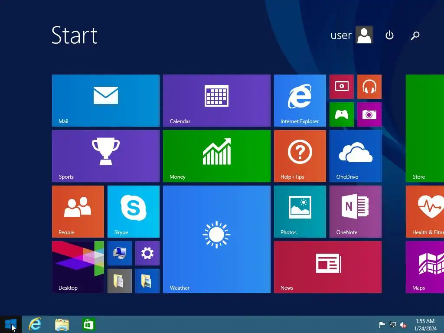
Task: Click the Windows Start button in taskbar
Action: (11, 324)
